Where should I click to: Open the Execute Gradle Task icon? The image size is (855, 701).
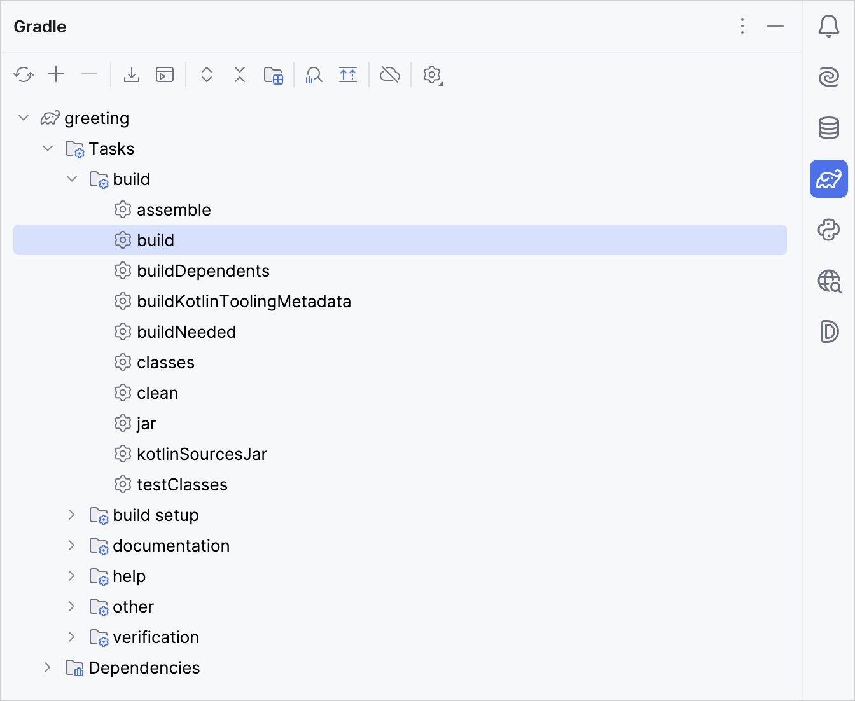click(165, 75)
